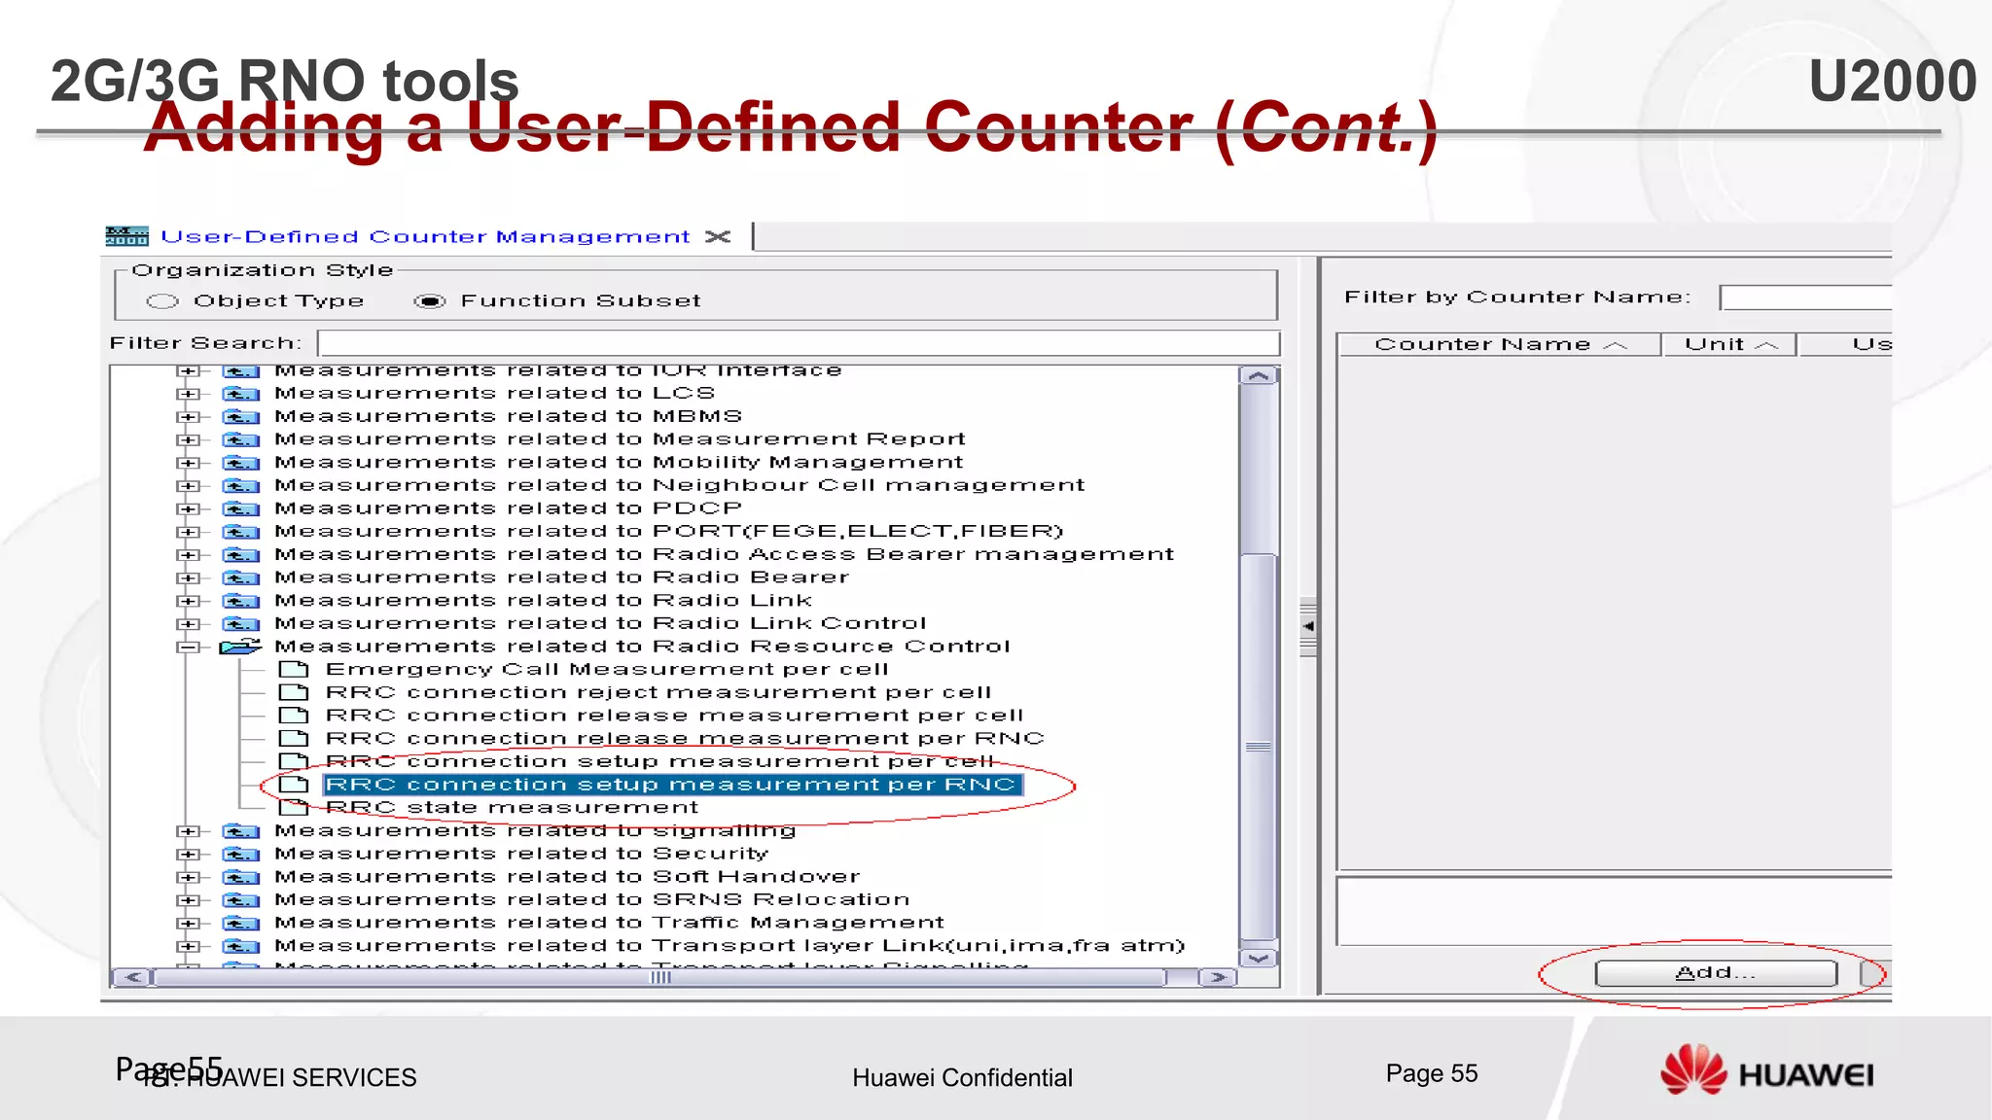Click tree vertical scrollbar down arrow
Screen dimensions: 1992x1120
click(1259, 958)
